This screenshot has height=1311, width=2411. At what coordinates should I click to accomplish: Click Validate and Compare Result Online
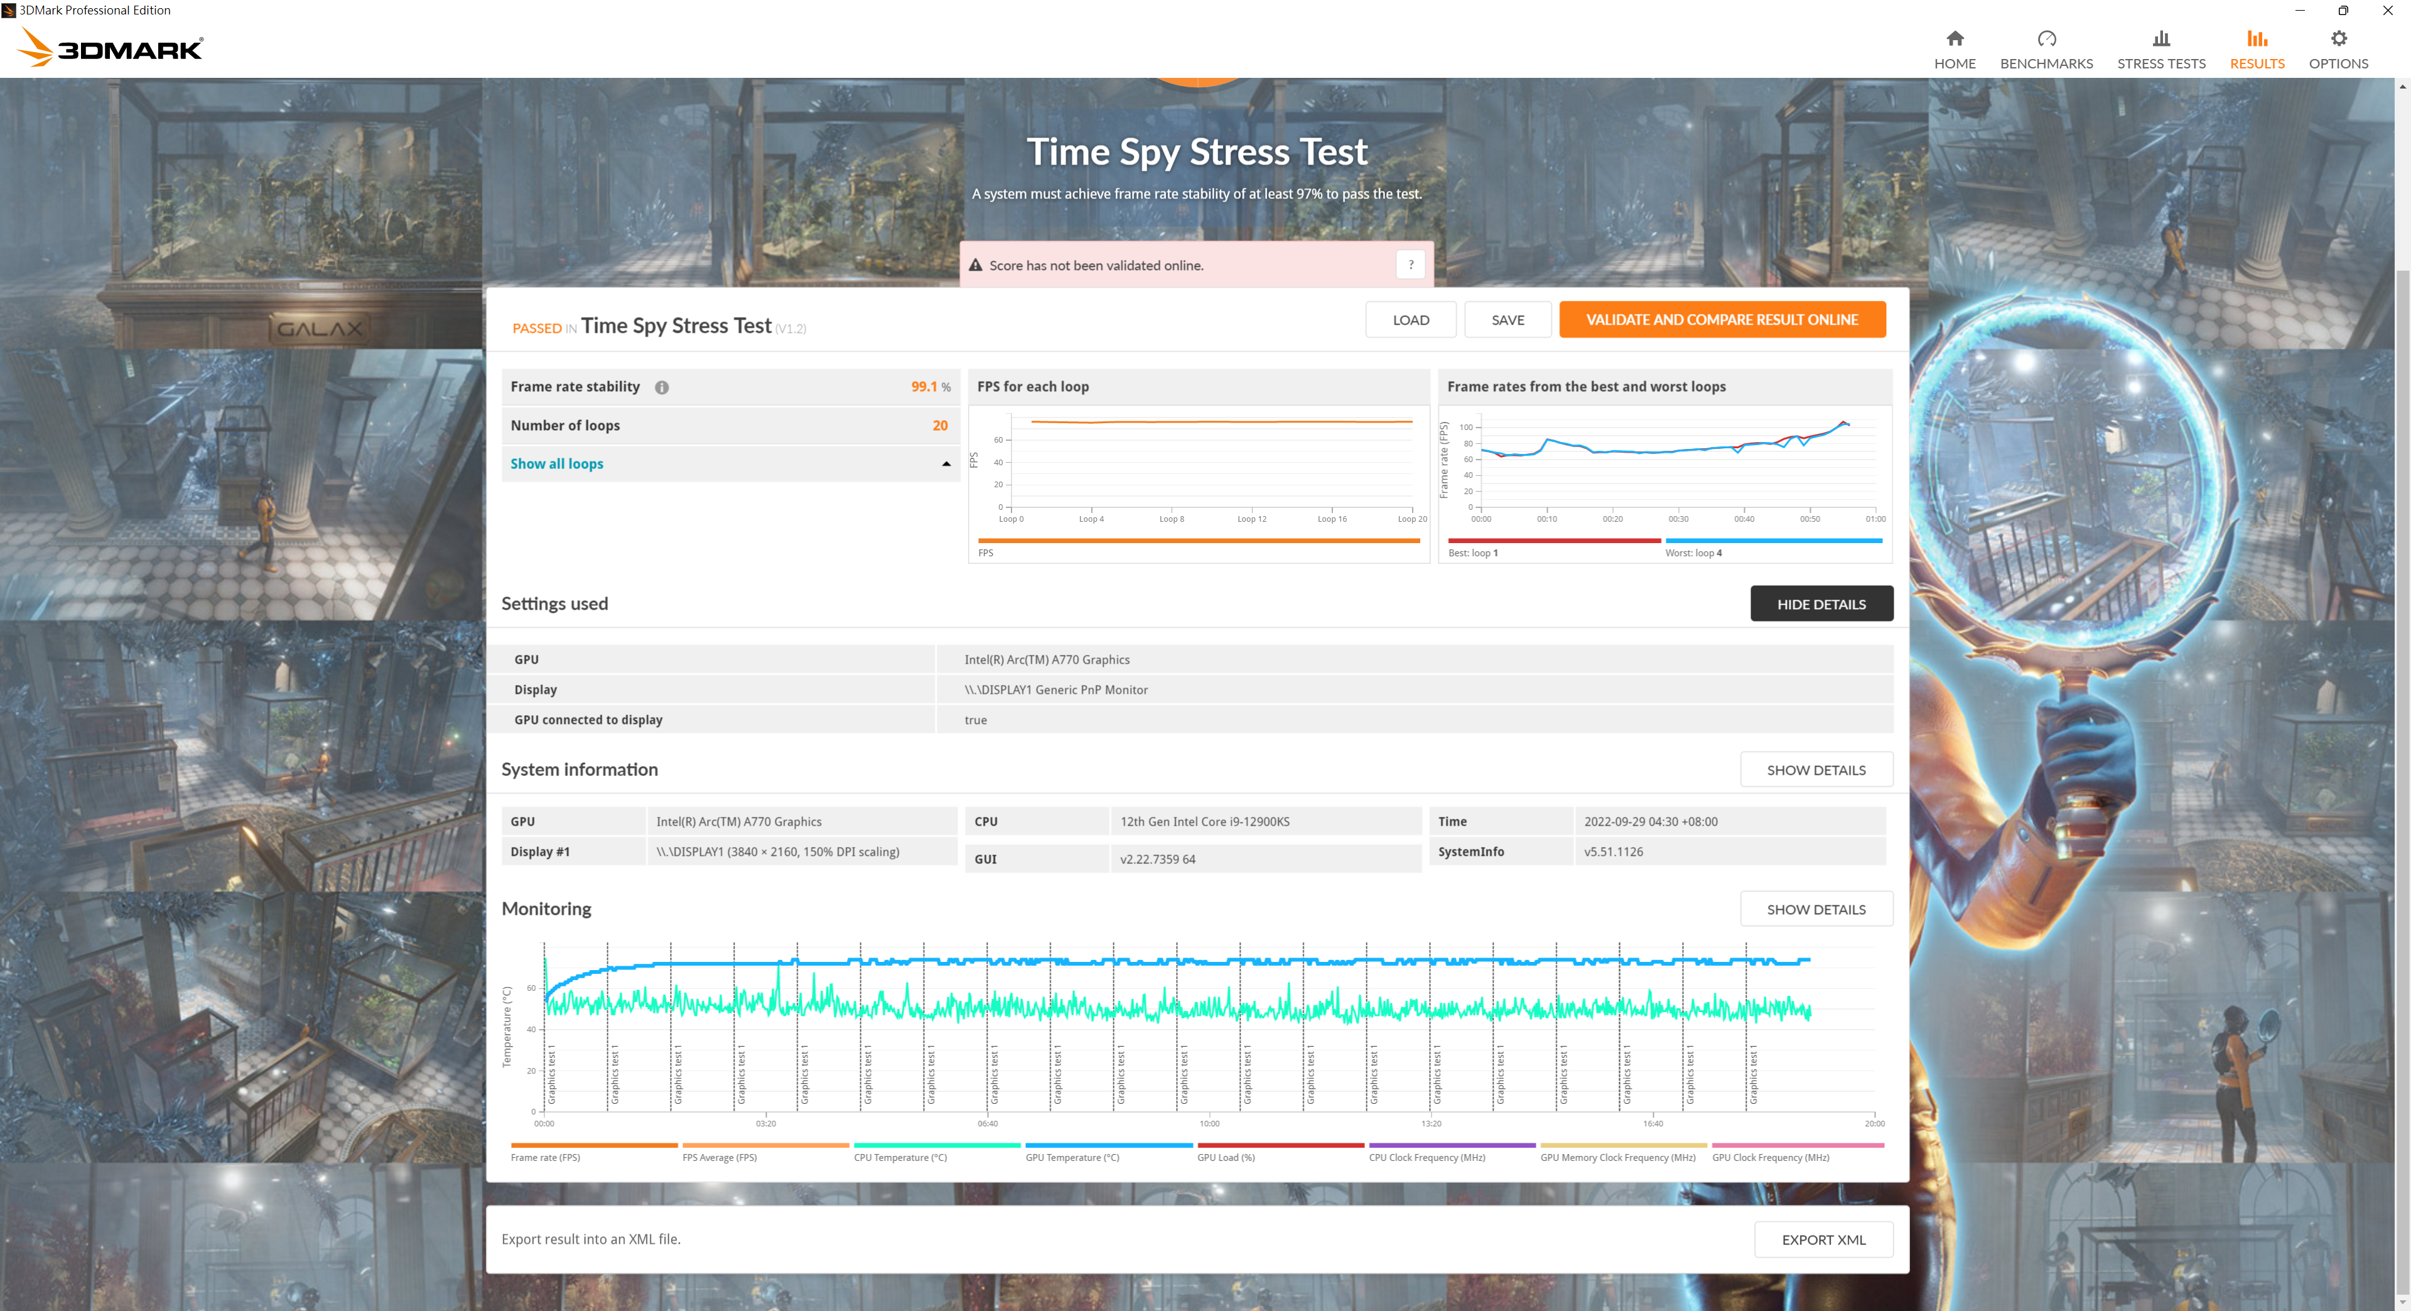click(1722, 320)
